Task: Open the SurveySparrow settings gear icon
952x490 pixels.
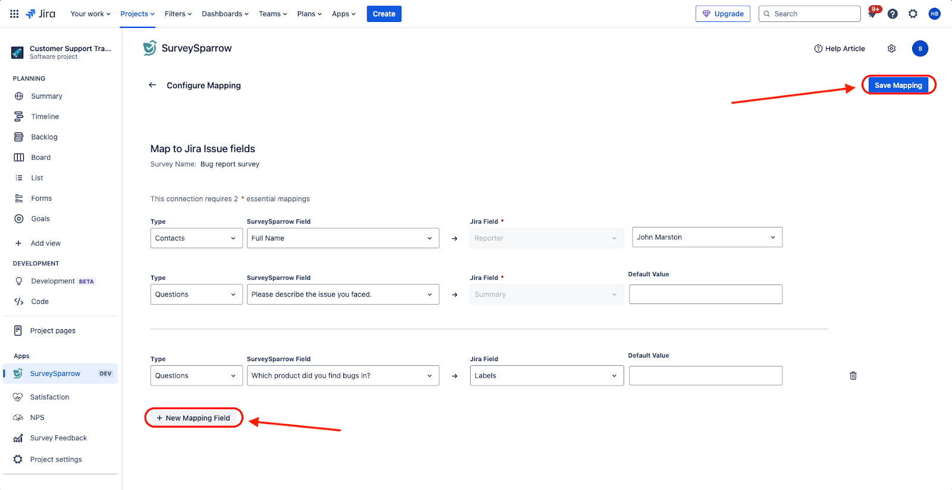Action: click(891, 49)
